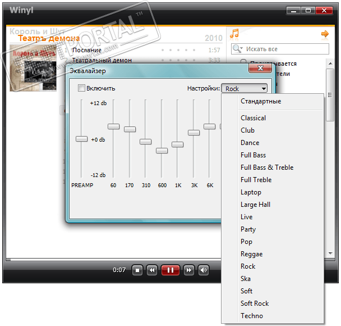
Task: Click the 6K band slider handle
Action: (x=209, y=126)
